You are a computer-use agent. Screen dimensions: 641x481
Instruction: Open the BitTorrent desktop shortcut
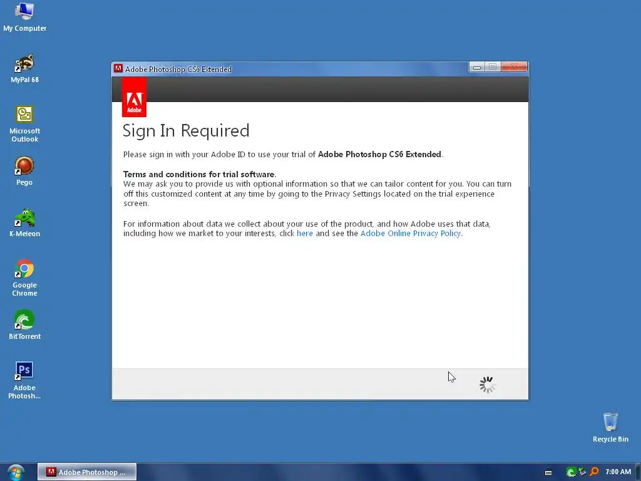pyautogui.click(x=24, y=325)
